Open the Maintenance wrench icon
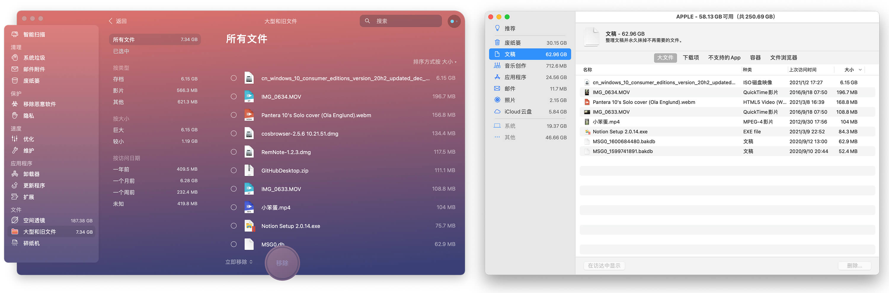 point(15,150)
